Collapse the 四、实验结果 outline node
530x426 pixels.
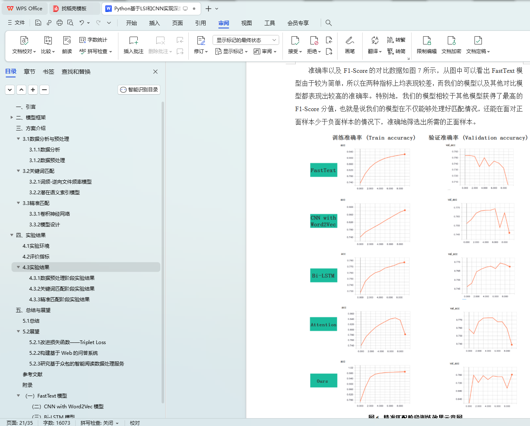(x=12, y=235)
